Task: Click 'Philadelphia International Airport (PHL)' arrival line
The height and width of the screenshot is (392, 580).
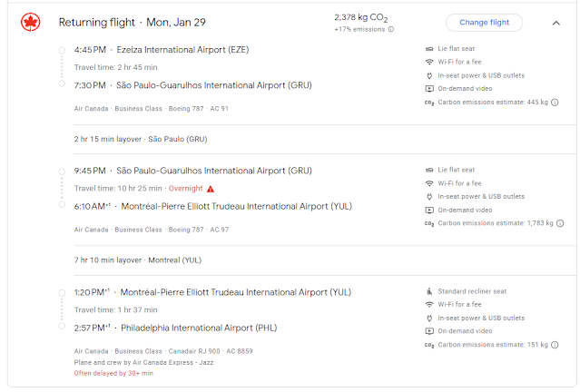Action: pyautogui.click(x=175, y=328)
